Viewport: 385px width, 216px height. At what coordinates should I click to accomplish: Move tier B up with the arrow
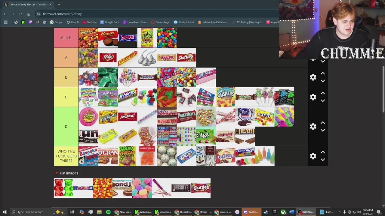(323, 73)
